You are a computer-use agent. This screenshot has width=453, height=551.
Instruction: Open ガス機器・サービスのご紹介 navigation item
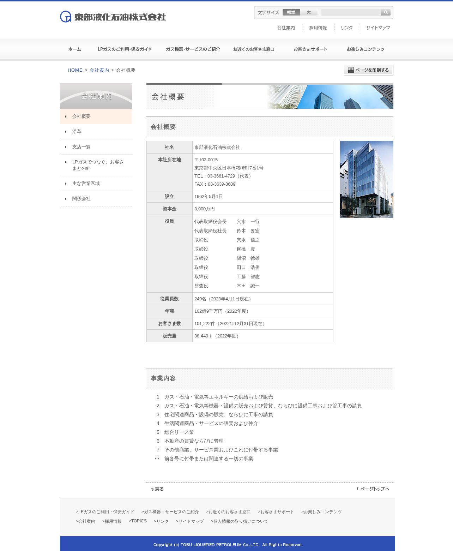[x=193, y=49]
